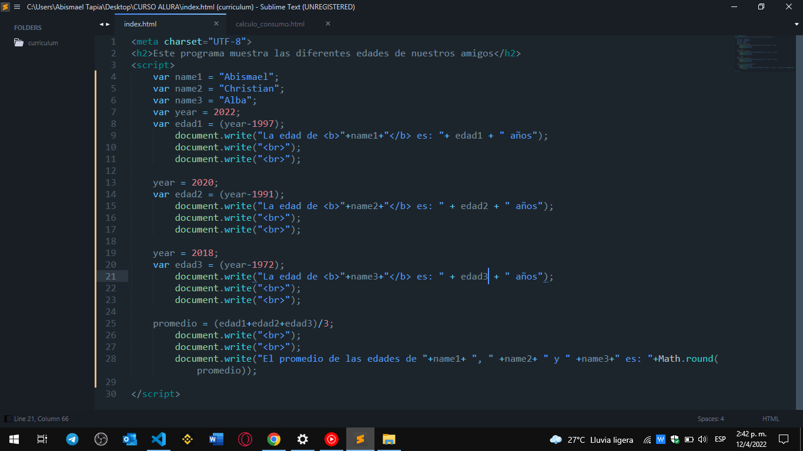Click the blue waveform tray icon
This screenshot has width=803, height=451.
coord(661,439)
